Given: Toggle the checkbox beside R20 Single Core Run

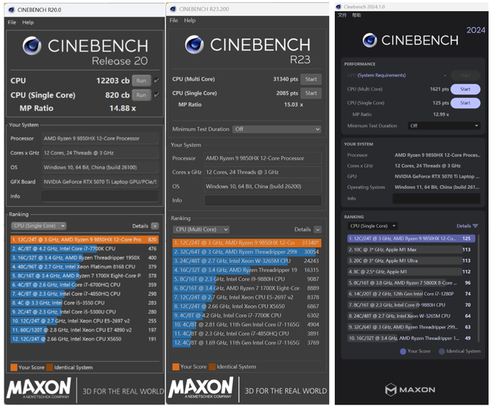Looking at the screenshot, I should pyautogui.click(x=157, y=94).
